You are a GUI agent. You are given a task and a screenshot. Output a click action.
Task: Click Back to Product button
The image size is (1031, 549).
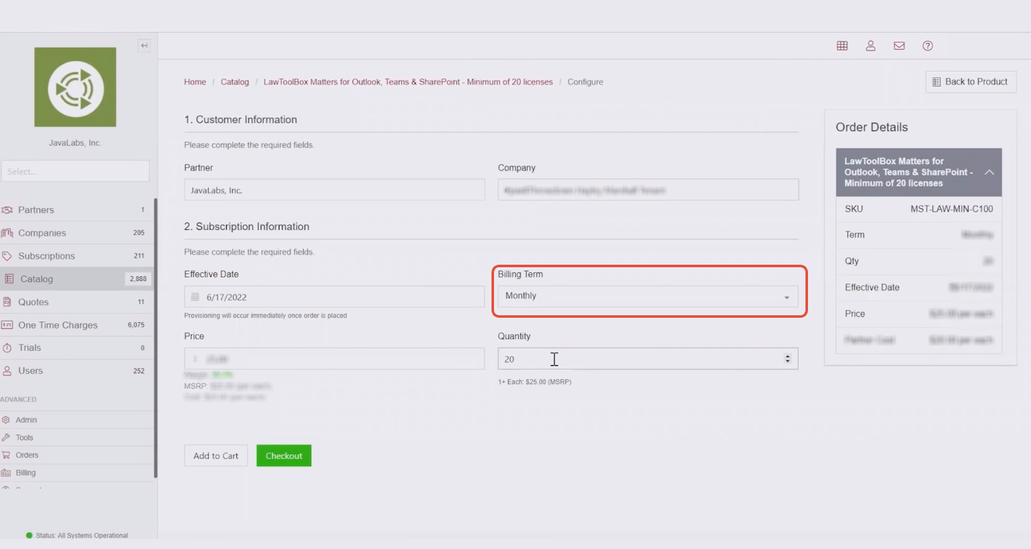[x=971, y=81]
